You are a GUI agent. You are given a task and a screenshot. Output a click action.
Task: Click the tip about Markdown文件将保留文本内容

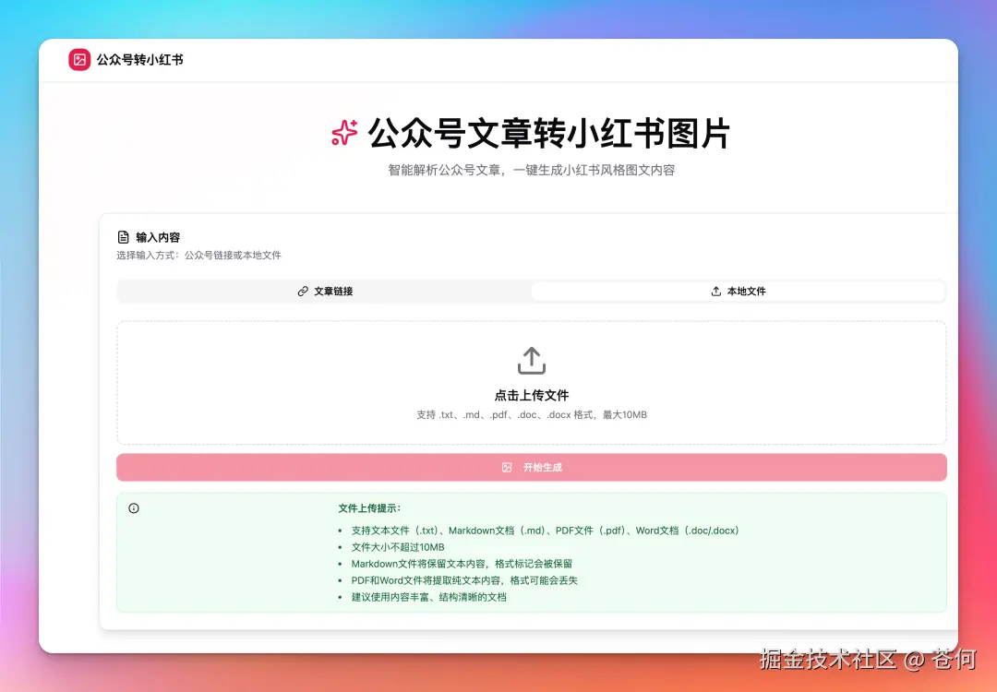point(462,564)
